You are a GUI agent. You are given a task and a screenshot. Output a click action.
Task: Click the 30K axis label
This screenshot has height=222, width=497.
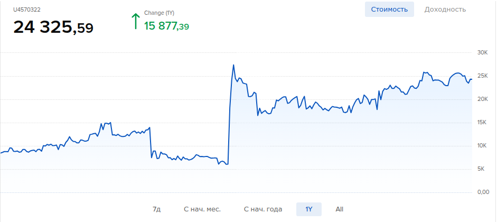tap(482, 53)
